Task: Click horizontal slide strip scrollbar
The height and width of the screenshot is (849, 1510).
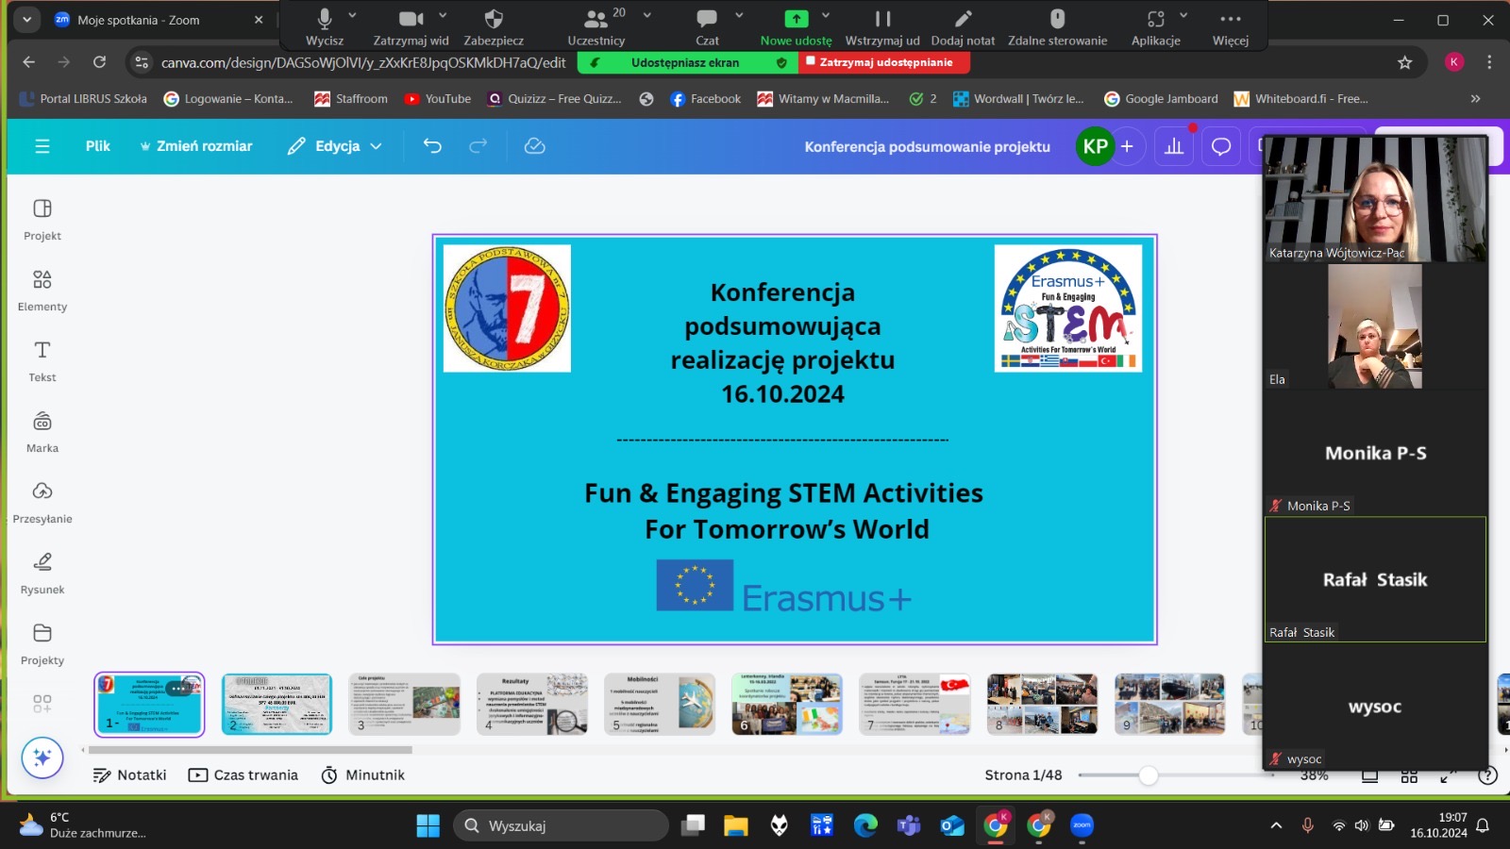Action: (x=250, y=750)
